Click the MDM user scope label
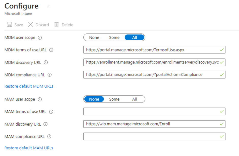The height and width of the screenshot is (156, 239). coord(20,37)
